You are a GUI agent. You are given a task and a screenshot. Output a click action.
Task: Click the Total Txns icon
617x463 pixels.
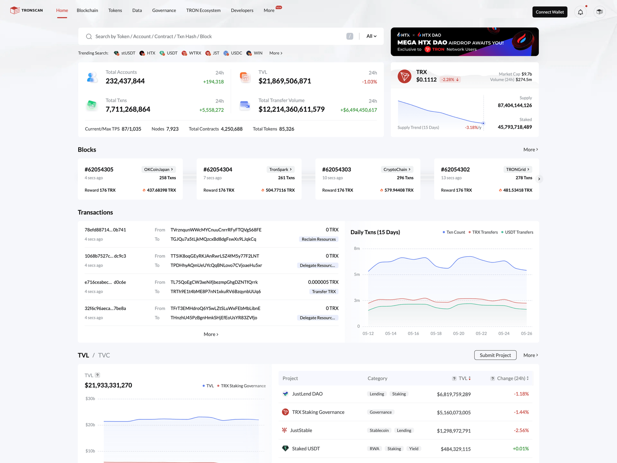click(92, 105)
